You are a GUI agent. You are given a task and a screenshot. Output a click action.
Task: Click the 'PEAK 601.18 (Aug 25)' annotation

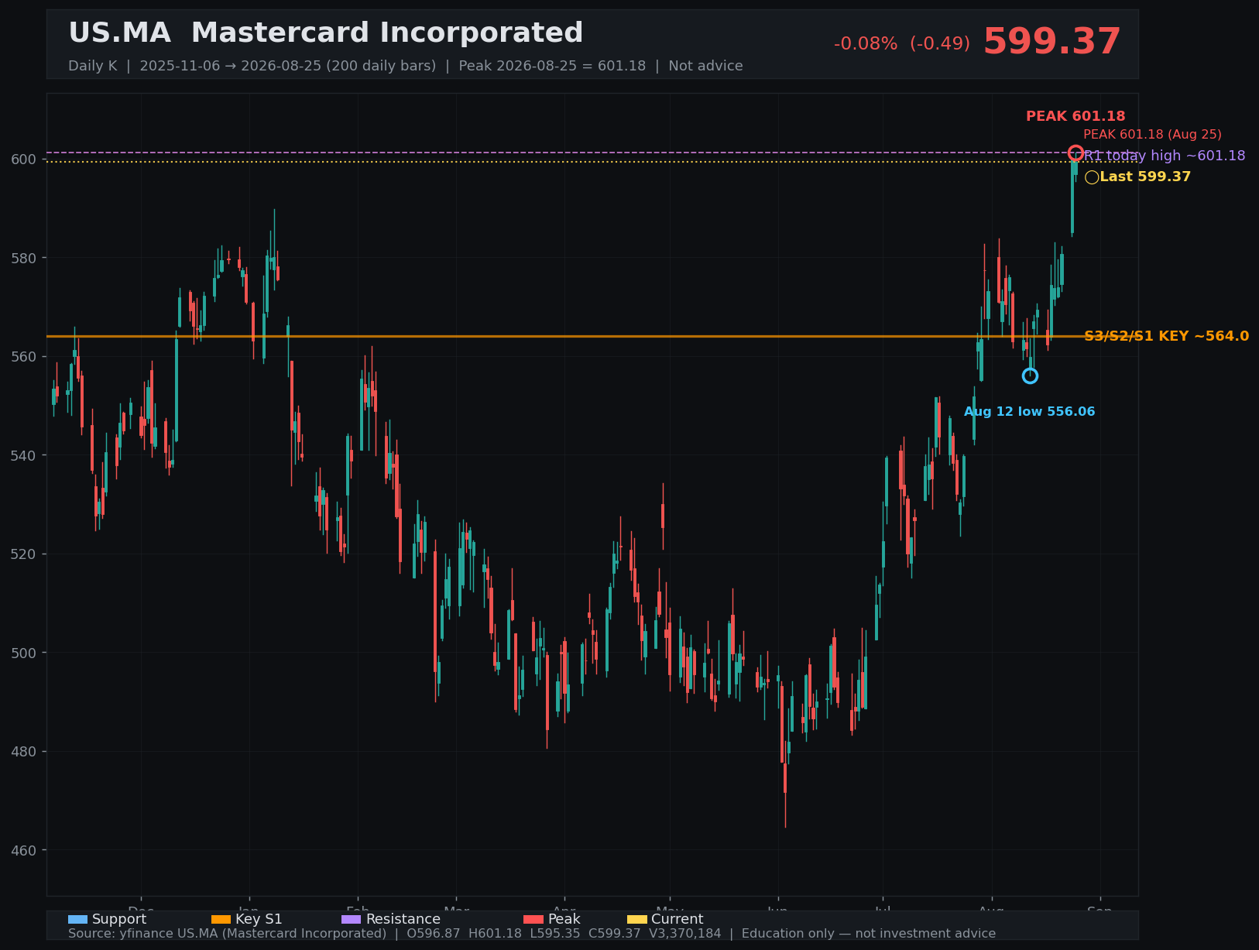point(1152,135)
